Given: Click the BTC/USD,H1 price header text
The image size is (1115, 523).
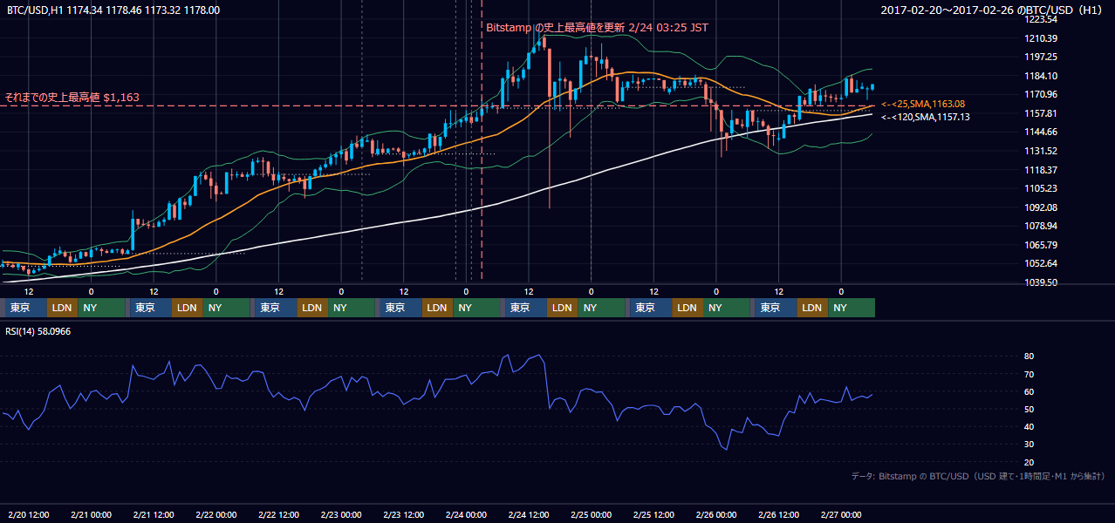Looking at the screenshot, I should click(x=113, y=10).
